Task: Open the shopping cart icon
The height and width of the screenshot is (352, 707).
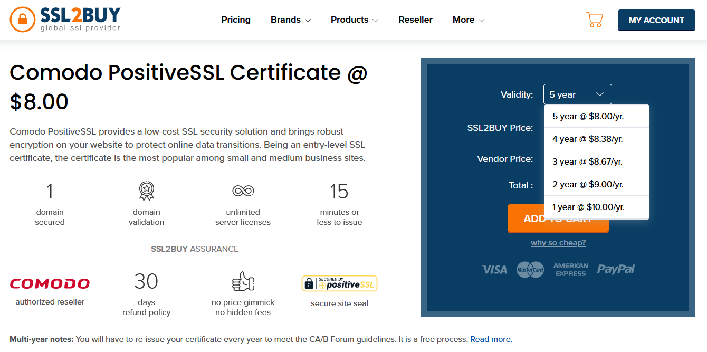Action: (x=595, y=20)
